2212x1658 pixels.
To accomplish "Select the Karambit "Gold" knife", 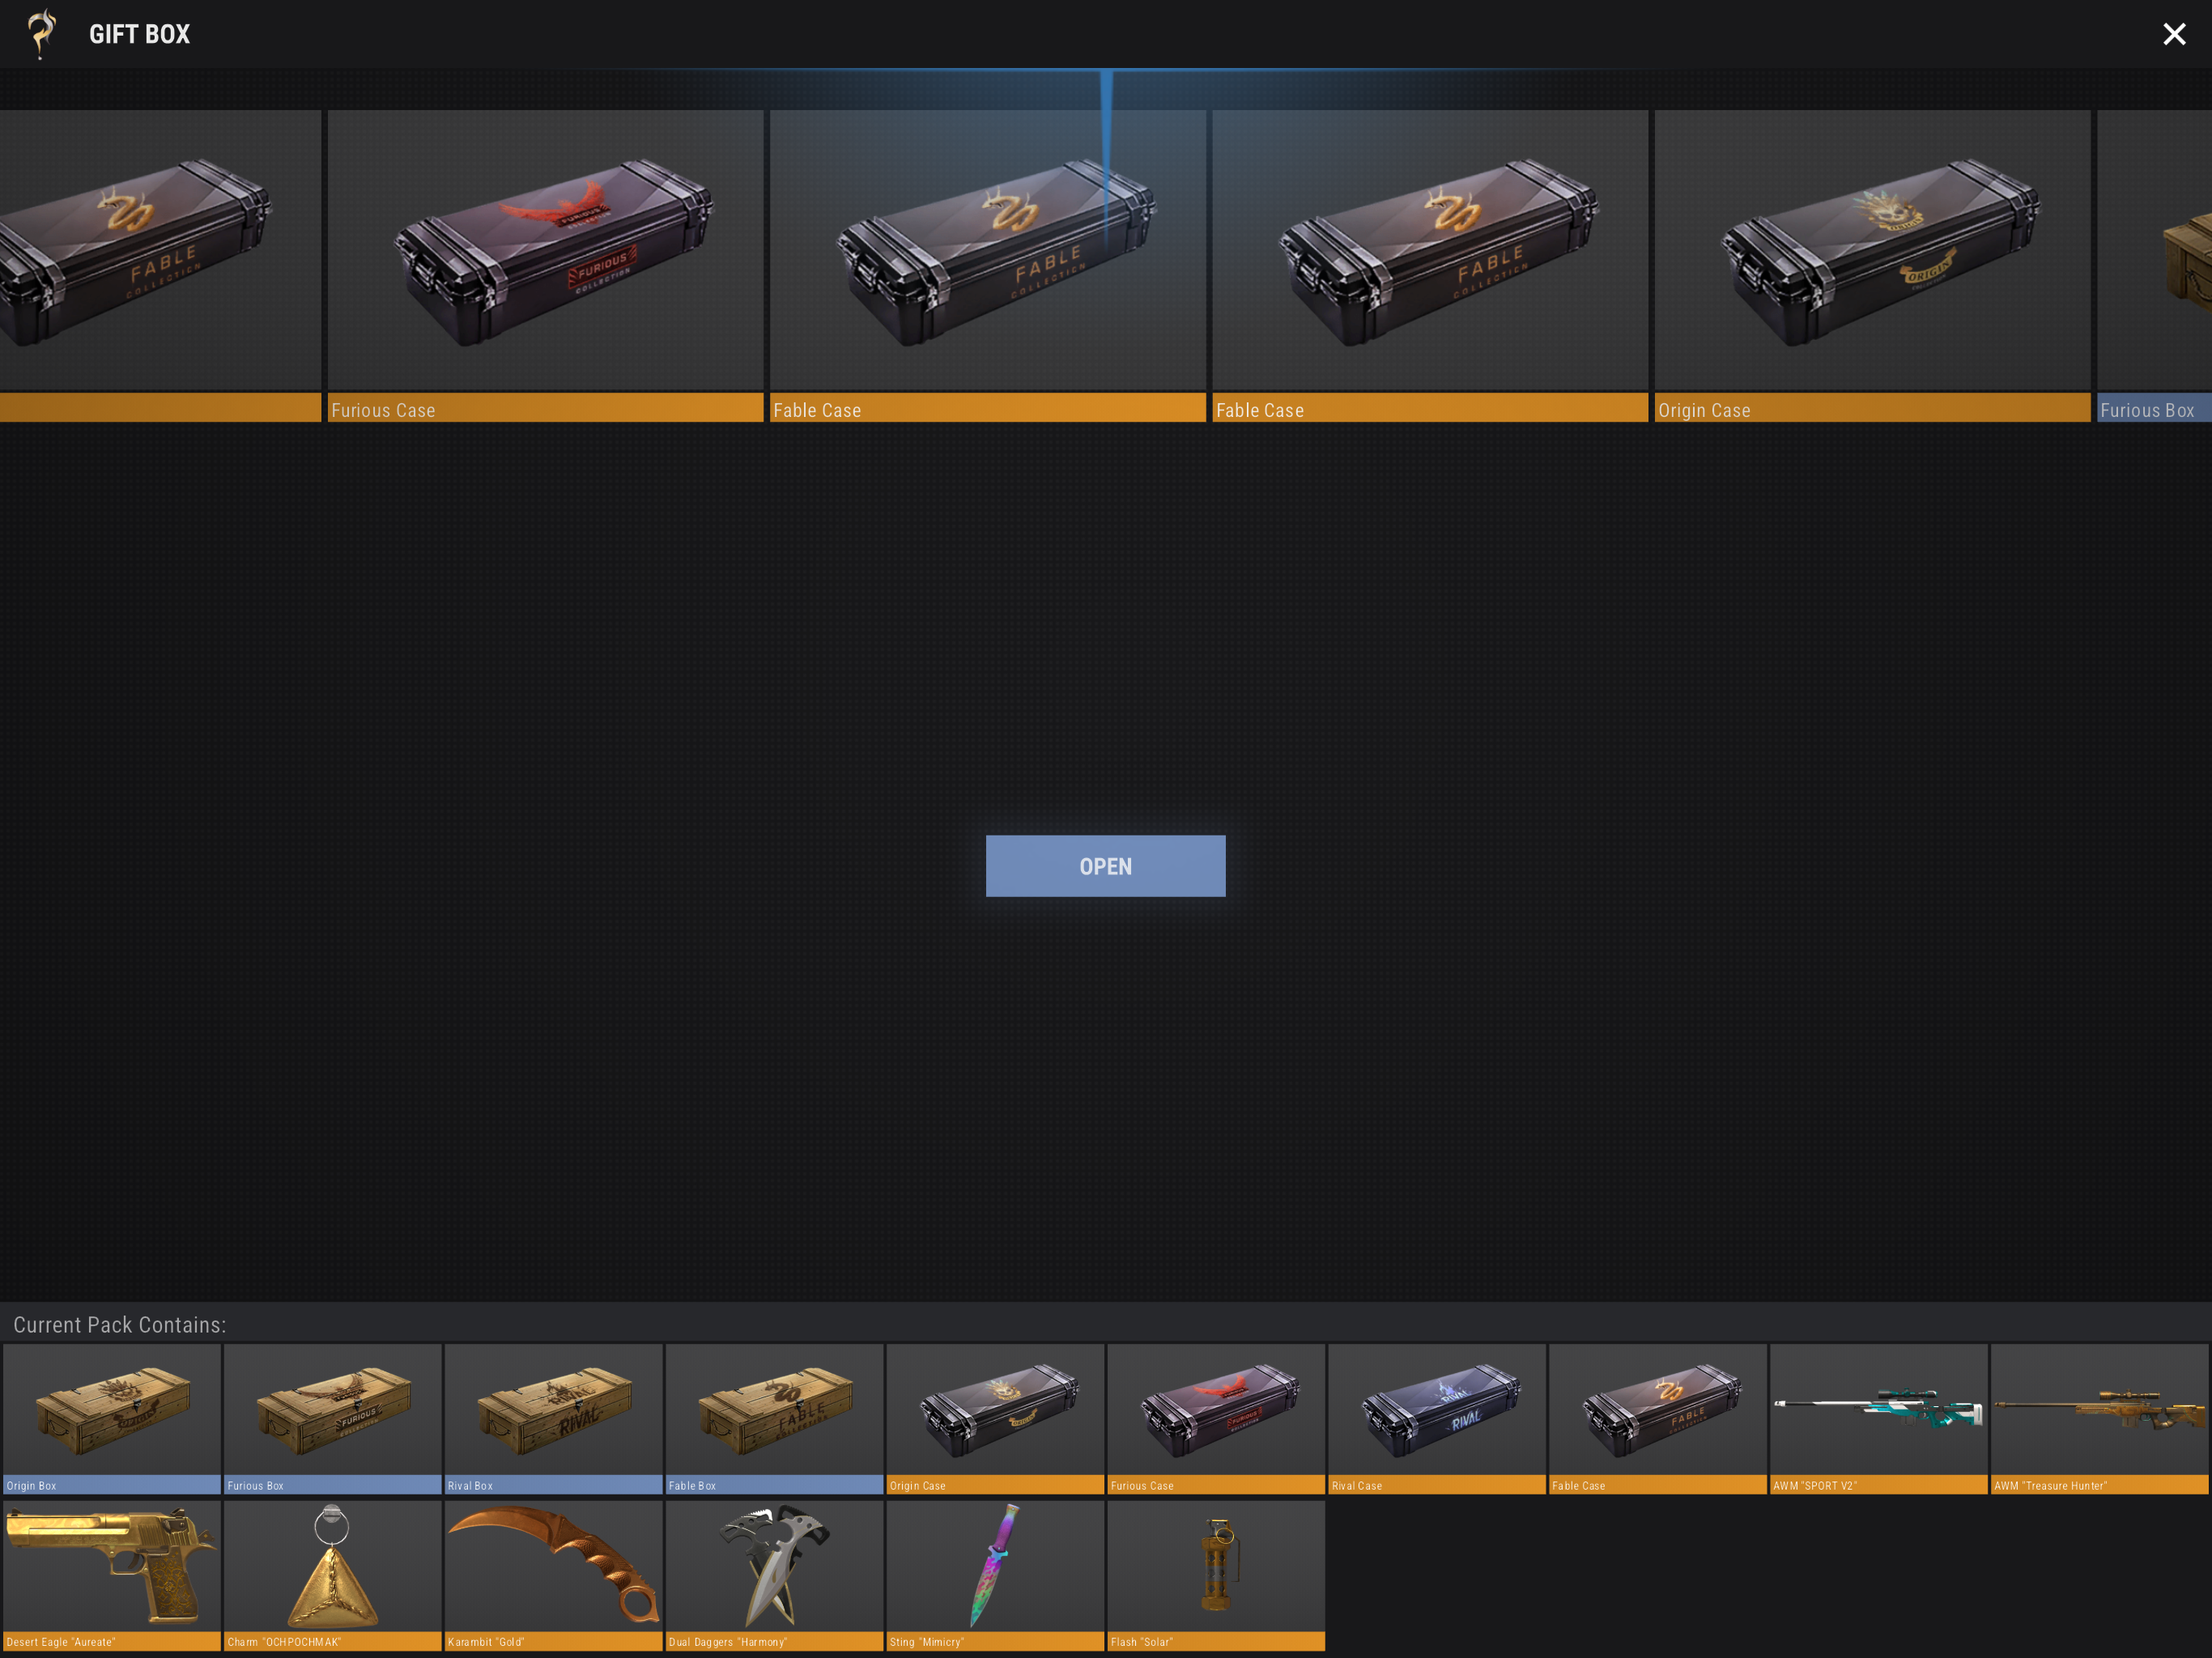I will pos(553,1573).
